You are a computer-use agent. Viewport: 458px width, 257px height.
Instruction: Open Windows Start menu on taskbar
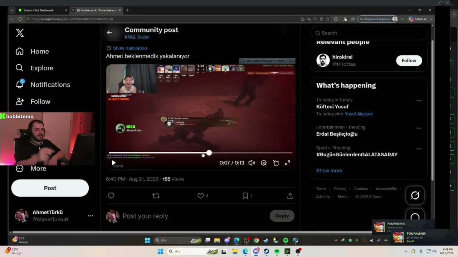pos(160,251)
